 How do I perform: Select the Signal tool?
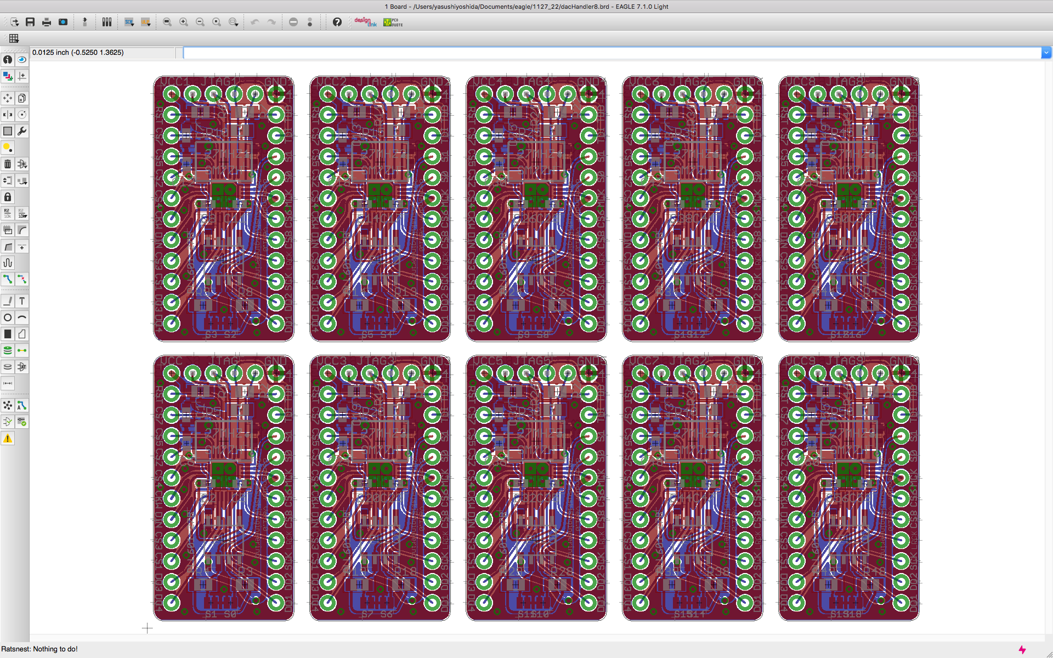[x=22, y=350]
